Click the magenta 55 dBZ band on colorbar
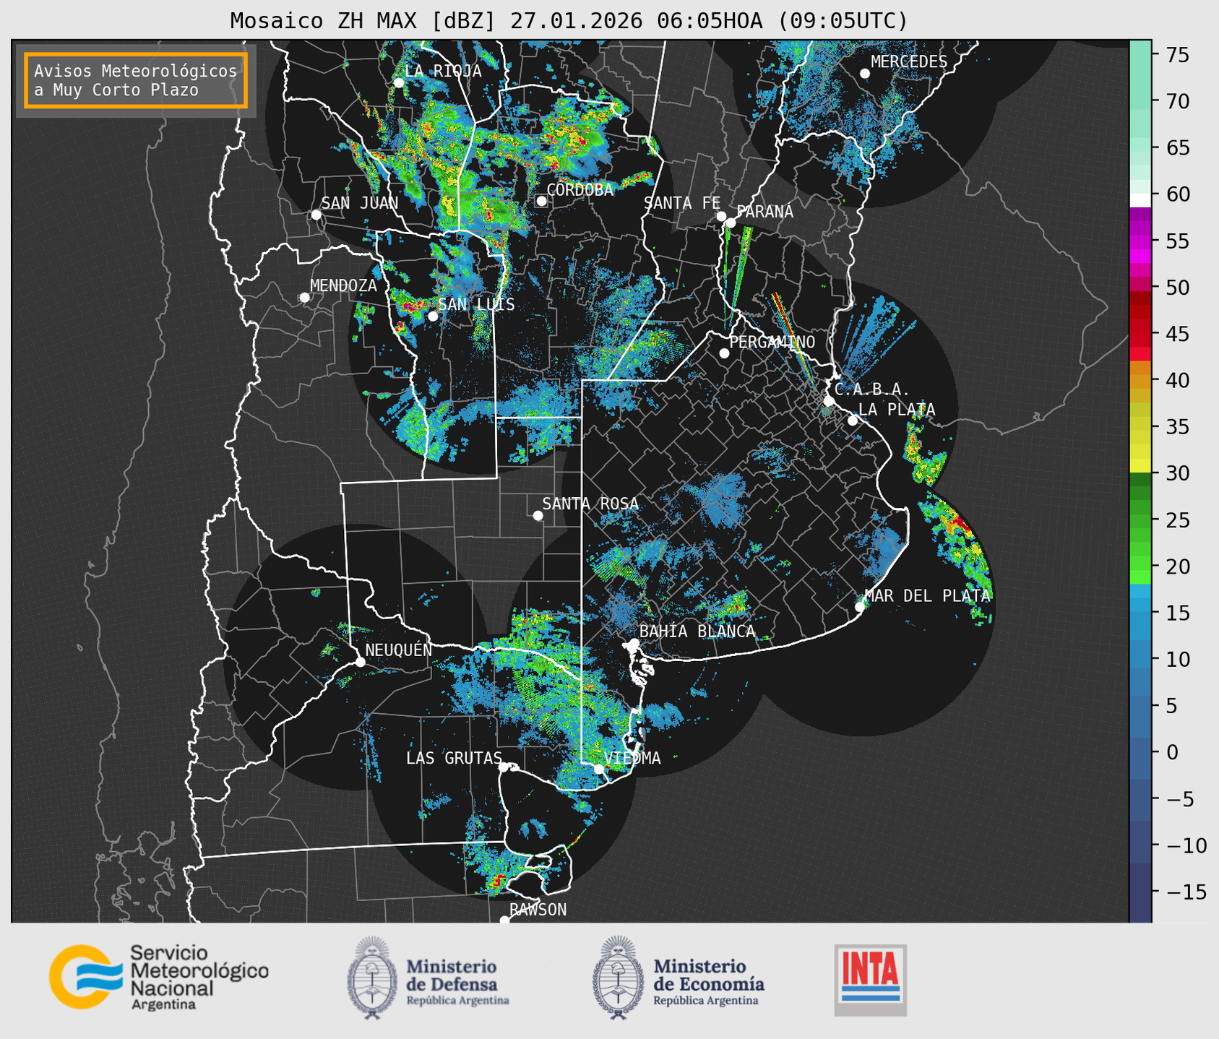This screenshot has height=1039, width=1219. (1140, 241)
